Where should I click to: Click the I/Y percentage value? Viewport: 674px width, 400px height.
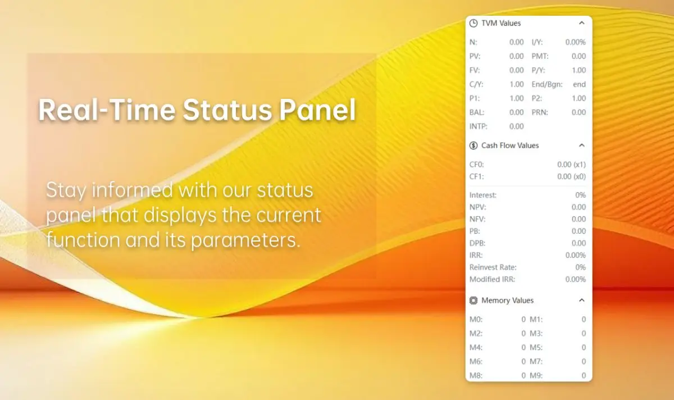pyautogui.click(x=575, y=42)
